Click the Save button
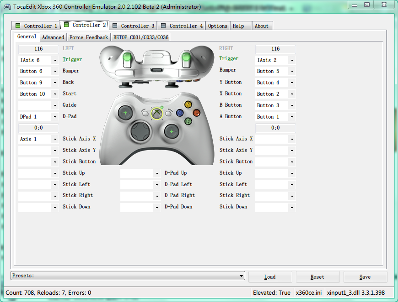The width and height of the screenshot is (398, 302). click(365, 277)
